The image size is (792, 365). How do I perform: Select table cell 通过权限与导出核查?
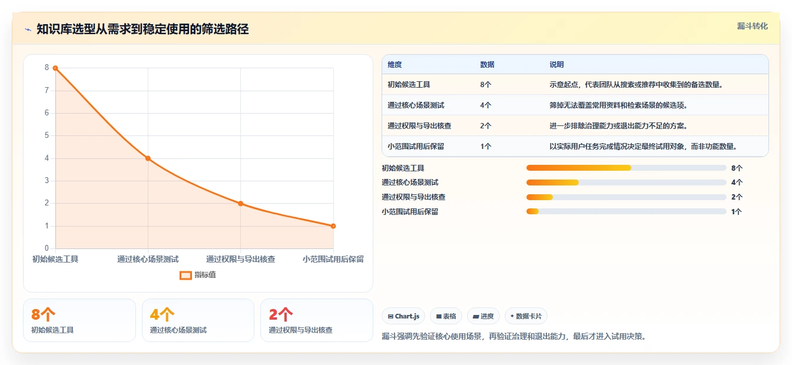pyautogui.click(x=419, y=126)
